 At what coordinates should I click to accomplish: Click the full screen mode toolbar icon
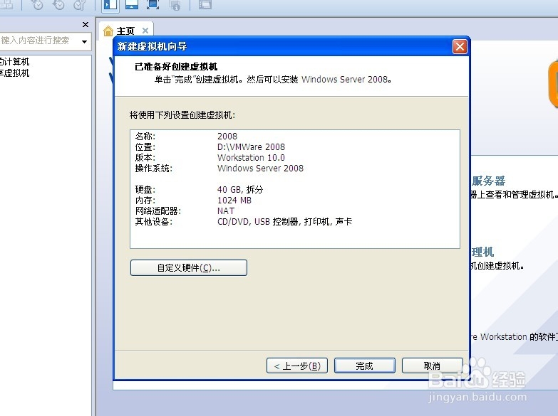[153, 4]
